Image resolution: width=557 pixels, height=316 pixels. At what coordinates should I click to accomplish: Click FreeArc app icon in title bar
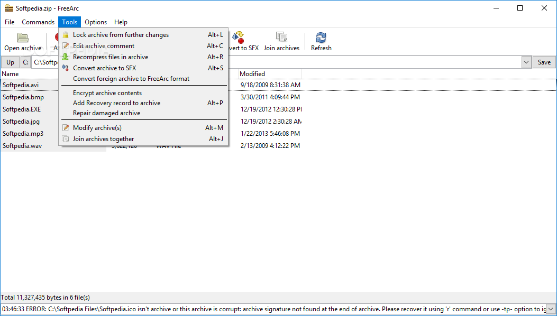pos(8,8)
